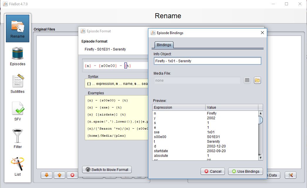Select the Bindings tab
307x188 pixels.
click(164, 45)
